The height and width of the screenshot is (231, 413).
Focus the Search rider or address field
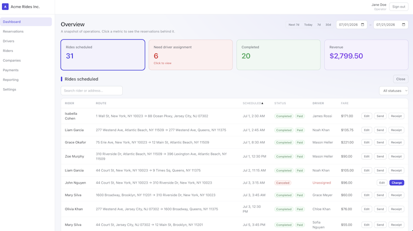pos(91,91)
